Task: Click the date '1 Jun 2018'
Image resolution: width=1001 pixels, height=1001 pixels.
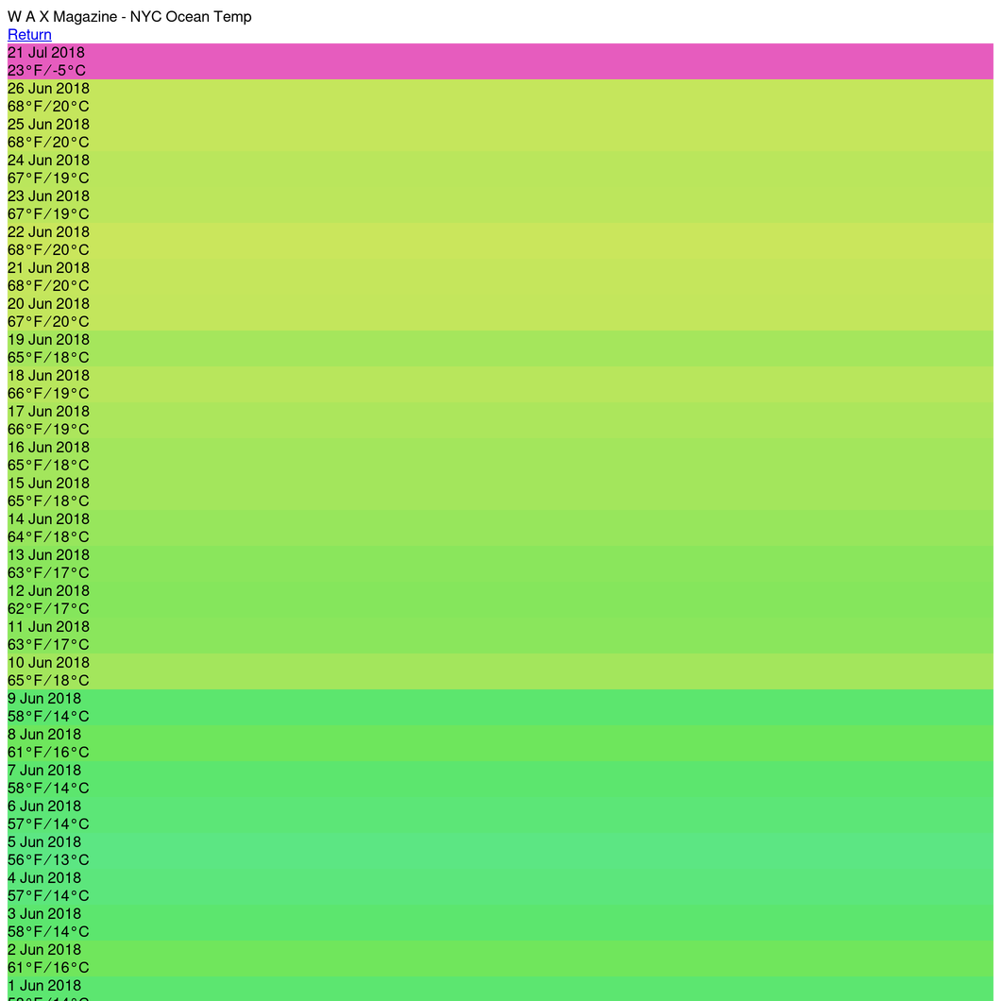Action: tap(44, 985)
